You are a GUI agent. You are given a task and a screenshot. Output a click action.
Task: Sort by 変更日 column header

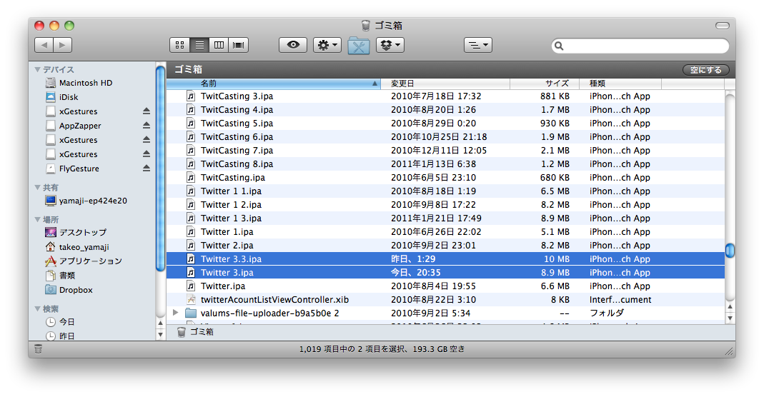coord(445,84)
